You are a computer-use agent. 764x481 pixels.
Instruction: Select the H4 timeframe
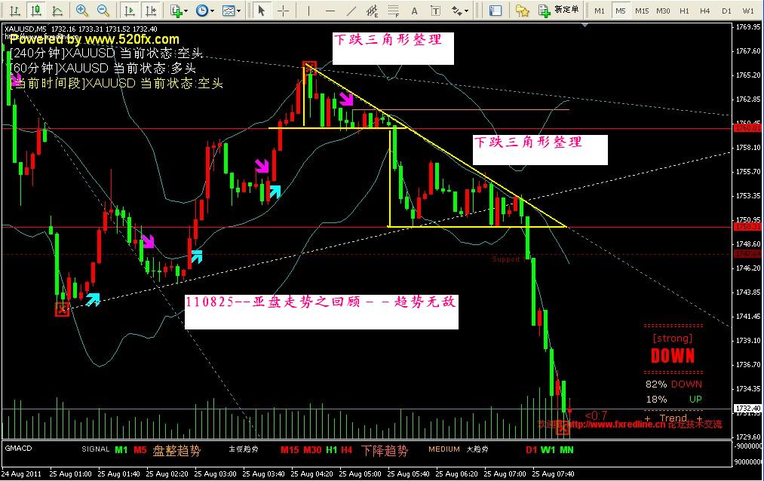point(705,11)
